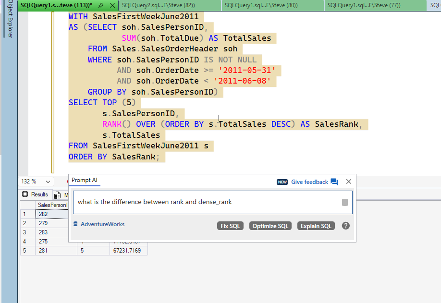Click the help question mark icon
Viewport: 441px width, 303px height.
click(x=345, y=226)
